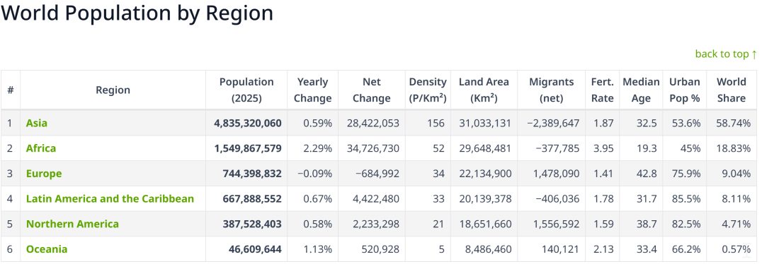Open the Europe region link

click(x=44, y=174)
